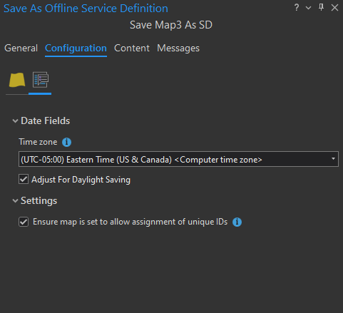
Task: Open help for the Save As pane
Action: (297, 8)
